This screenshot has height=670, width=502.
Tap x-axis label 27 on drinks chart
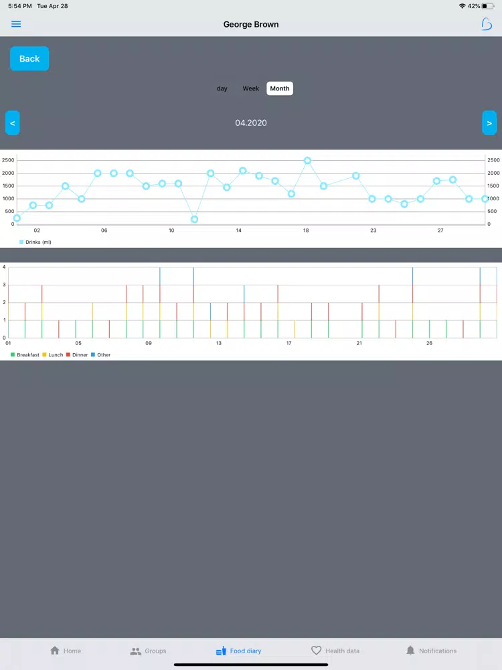coord(440,230)
